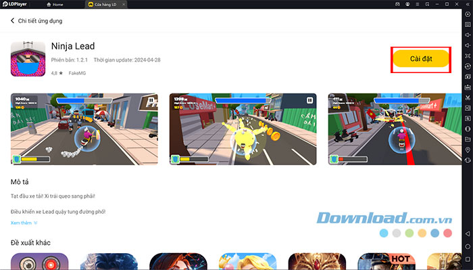Open the suggested app with purple camera-lens icon

coord(39,261)
